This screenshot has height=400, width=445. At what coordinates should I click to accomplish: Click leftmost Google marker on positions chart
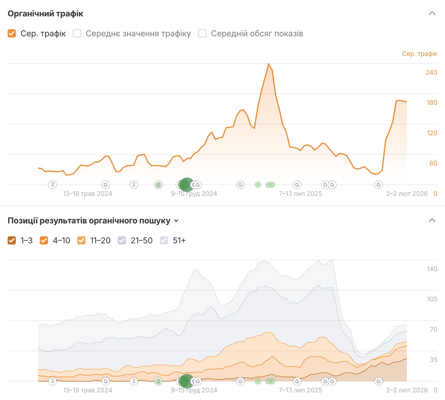106,381
